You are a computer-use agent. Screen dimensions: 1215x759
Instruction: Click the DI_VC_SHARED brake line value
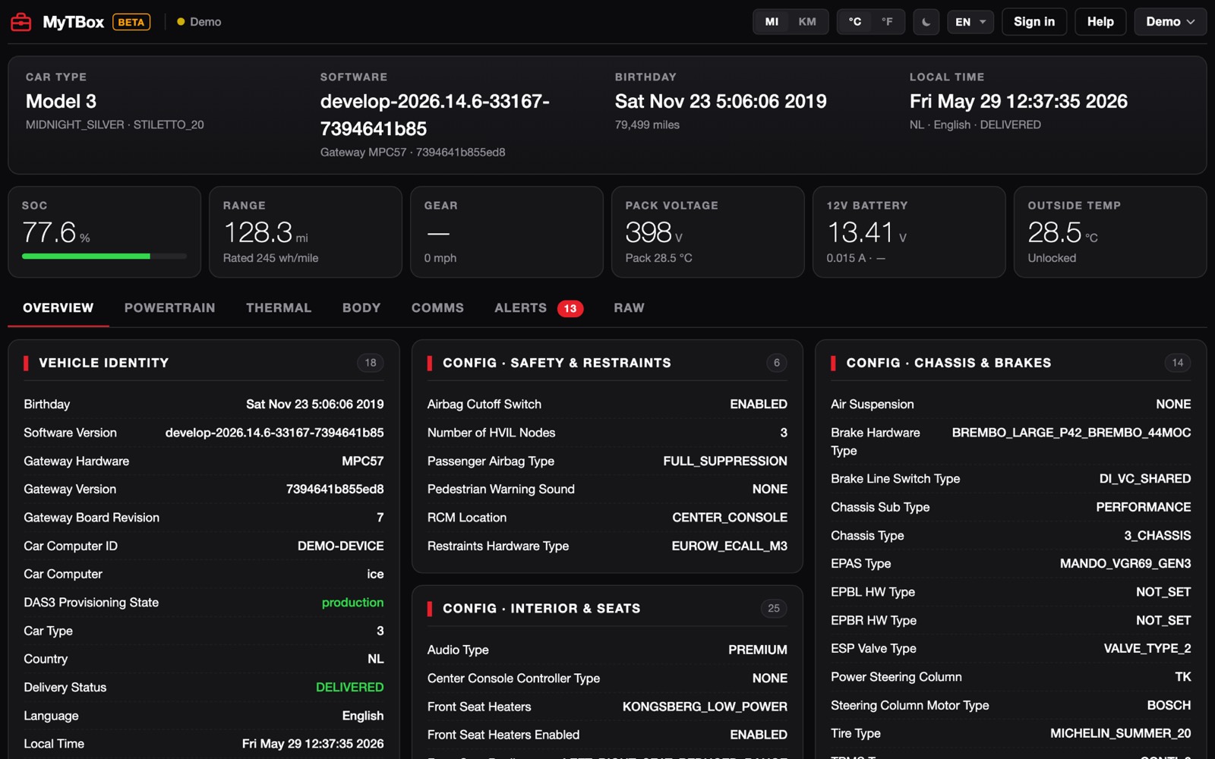[x=1145, y=479]
